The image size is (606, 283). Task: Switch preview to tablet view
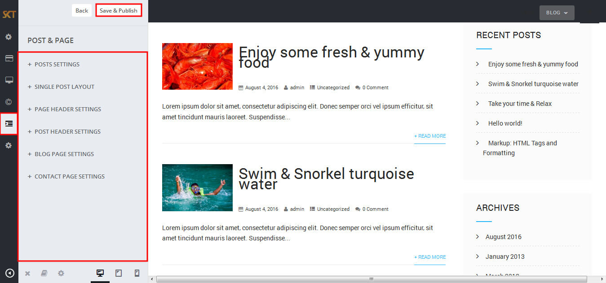(x=119, y=273)
